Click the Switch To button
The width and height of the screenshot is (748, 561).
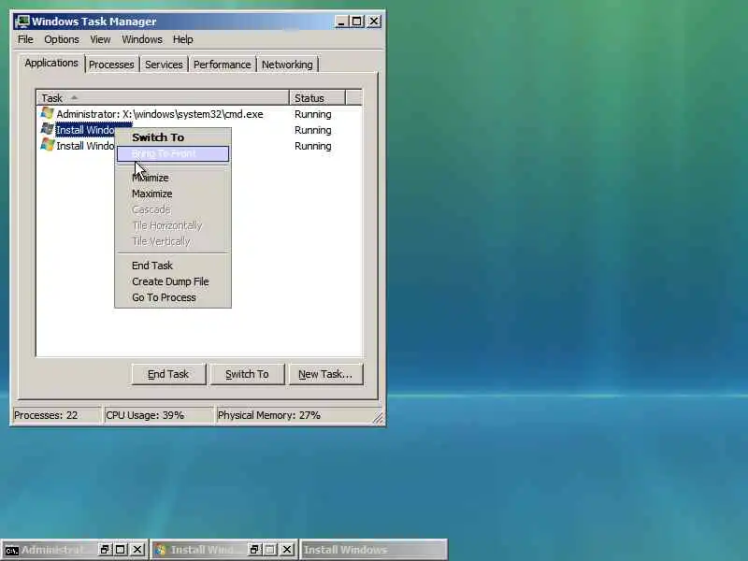pyautogui.click(x=247, y=374)
